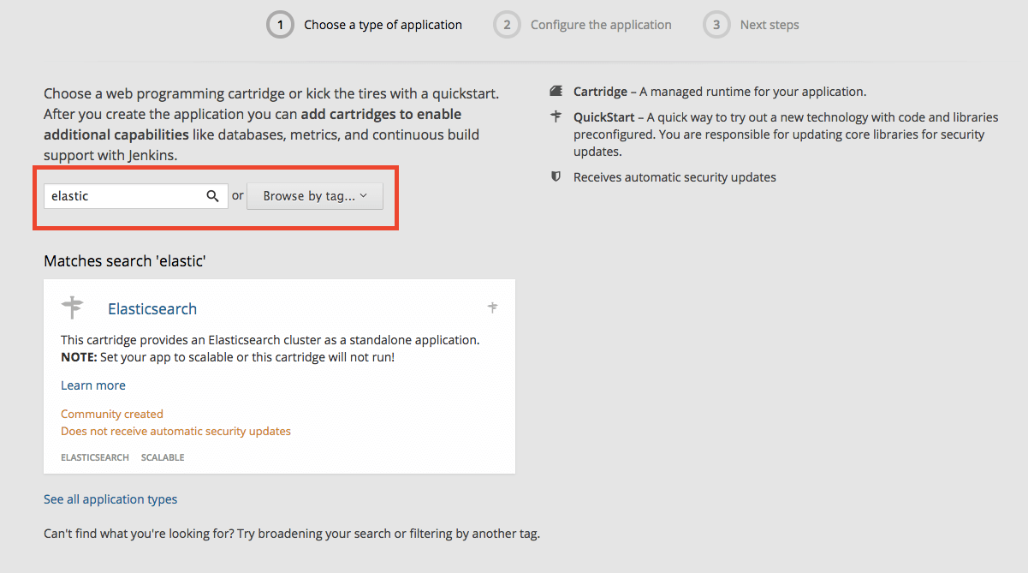Click 'Receives automatic security updates' legend text
The width and height of the screenshot is (1028, 573).
pyautogui.click(x=674, y=177)
